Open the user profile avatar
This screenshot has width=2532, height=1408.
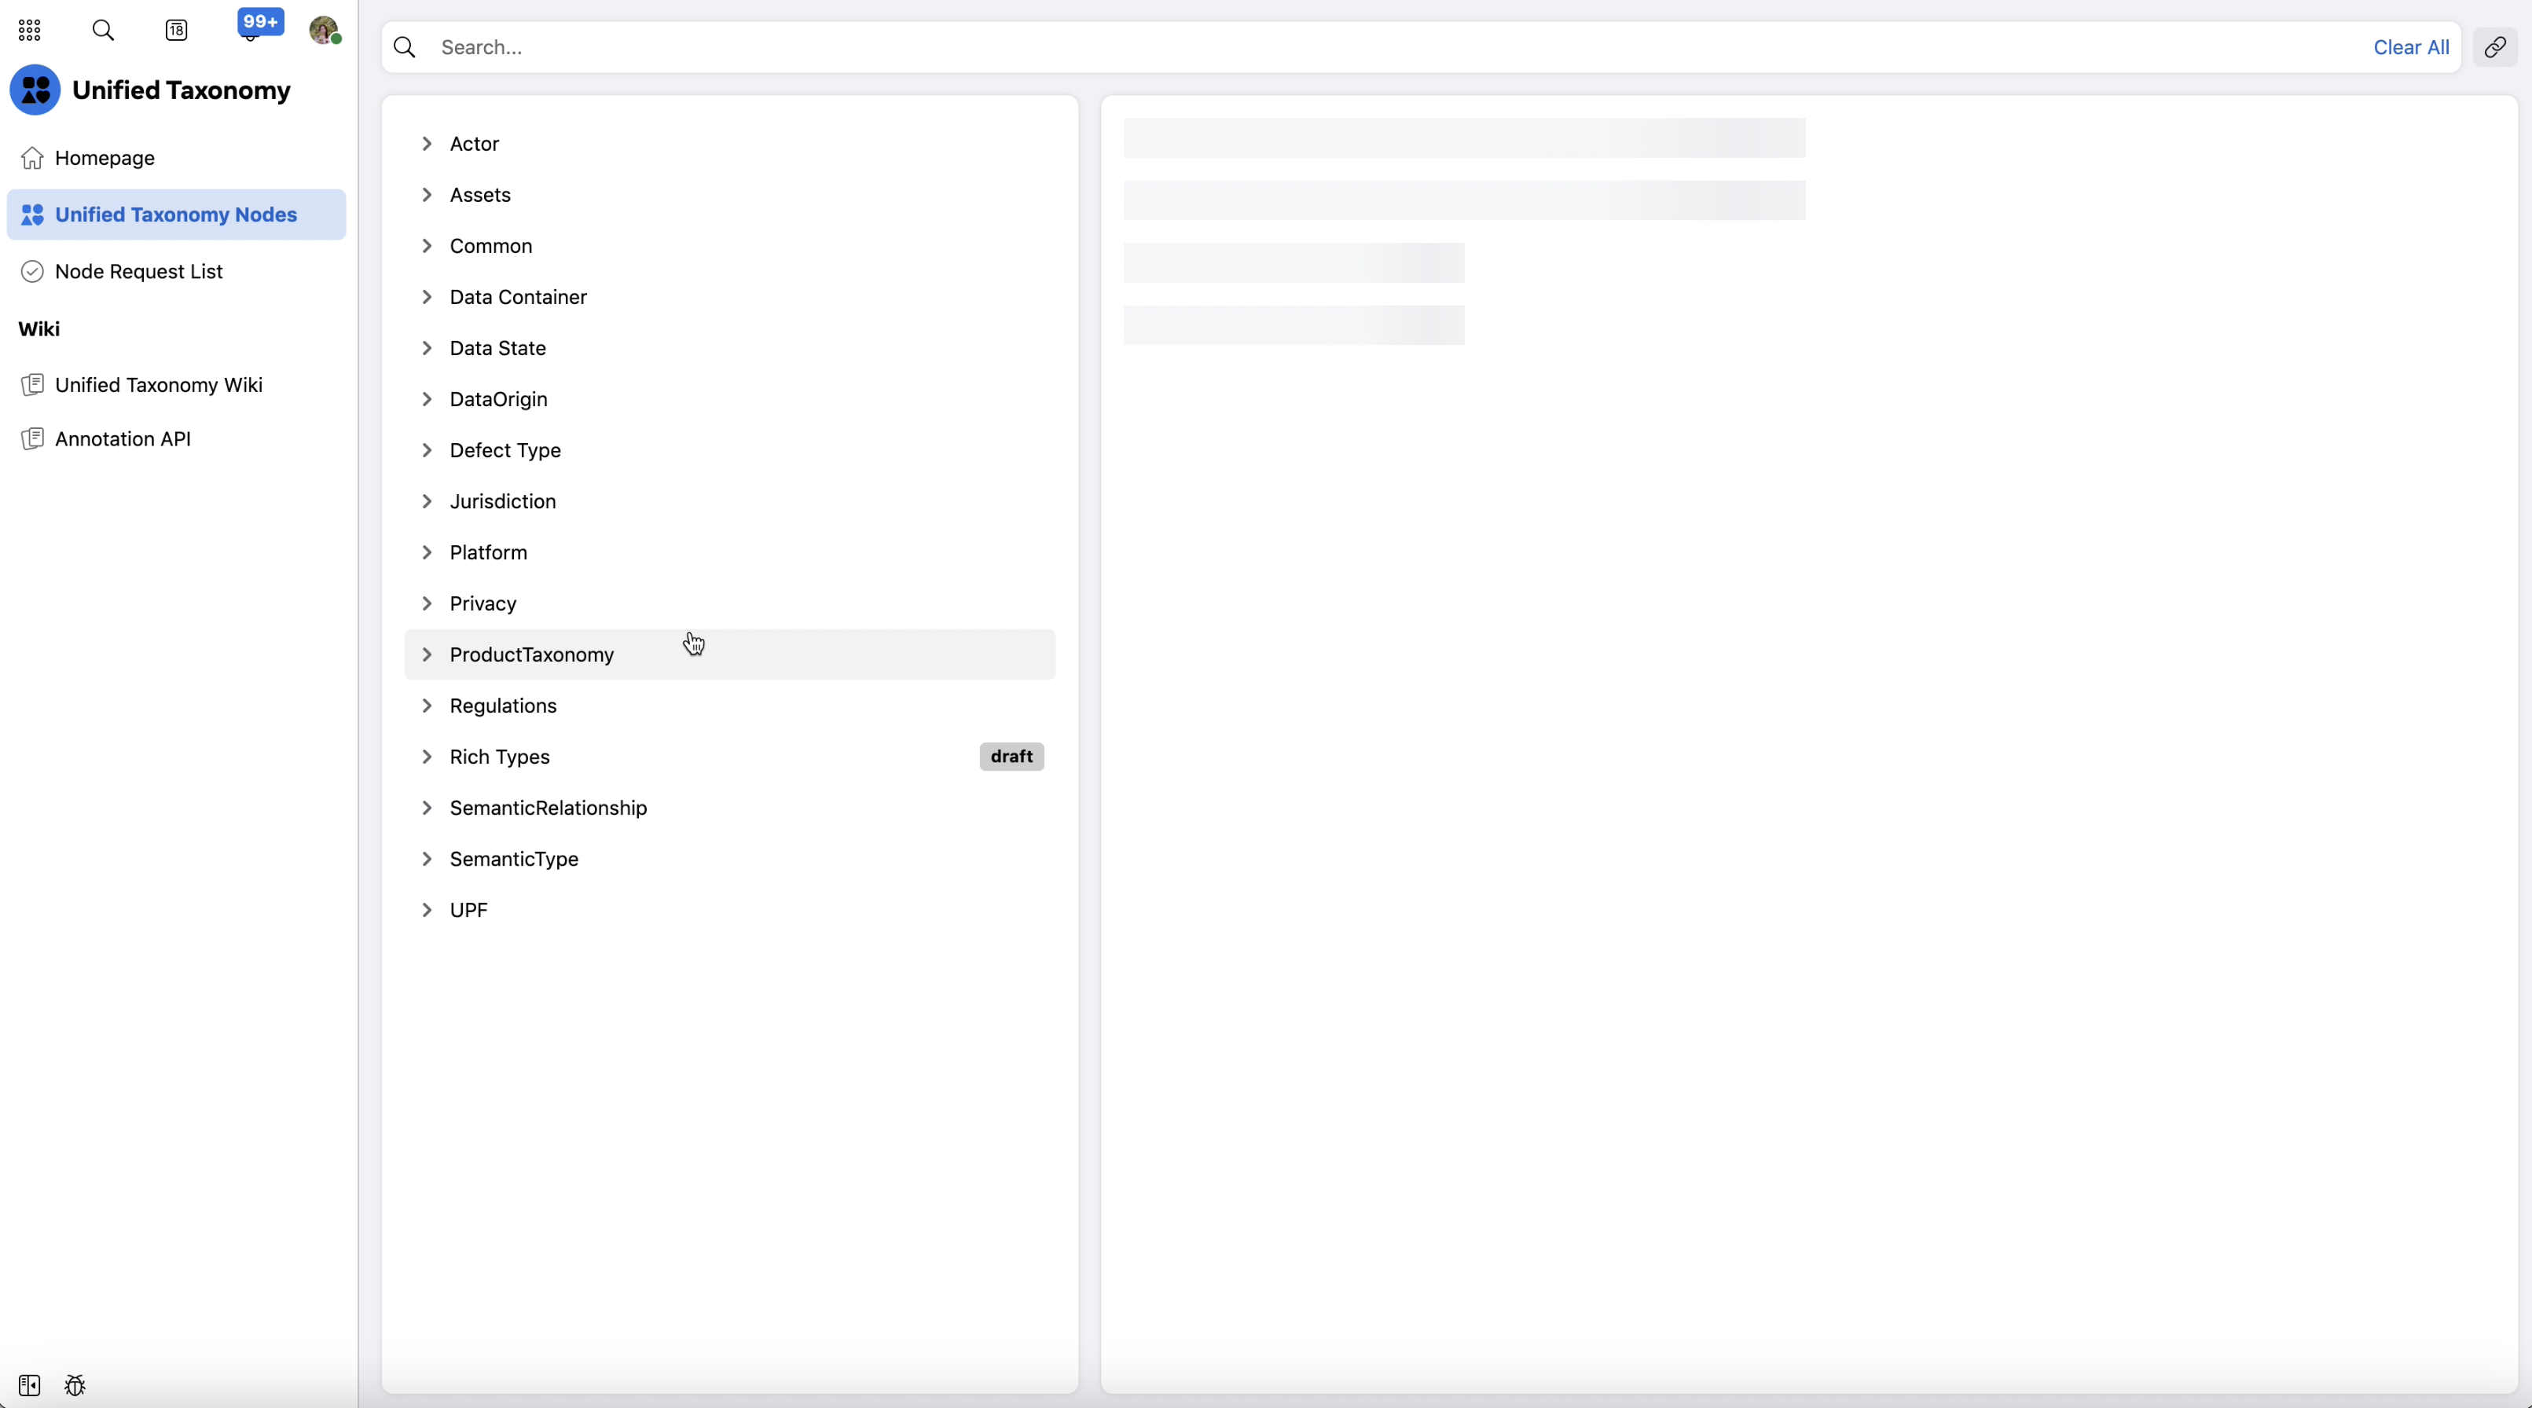click(325, 31)
